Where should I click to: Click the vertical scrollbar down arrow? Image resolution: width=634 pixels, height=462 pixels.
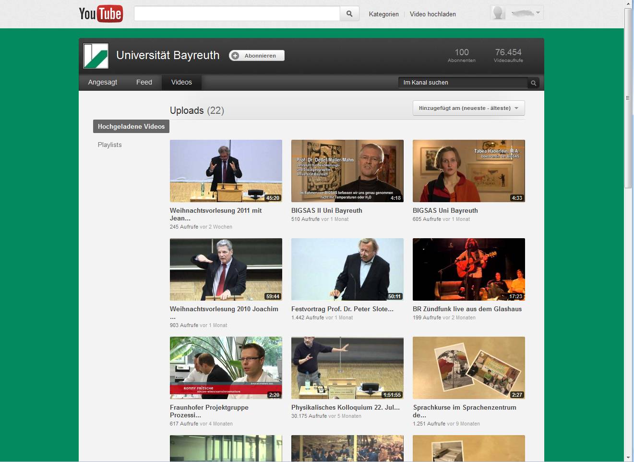coord(628,458)
